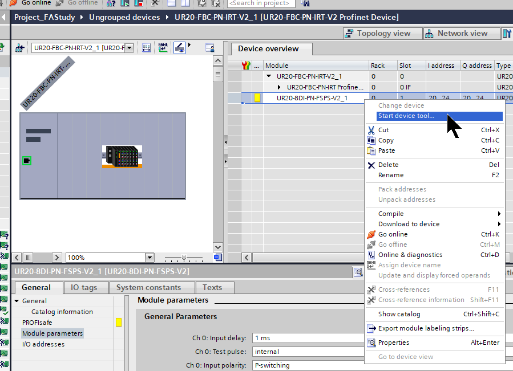
Task: Click device view scroll up arrow
Action: click(x=218, y=61)
